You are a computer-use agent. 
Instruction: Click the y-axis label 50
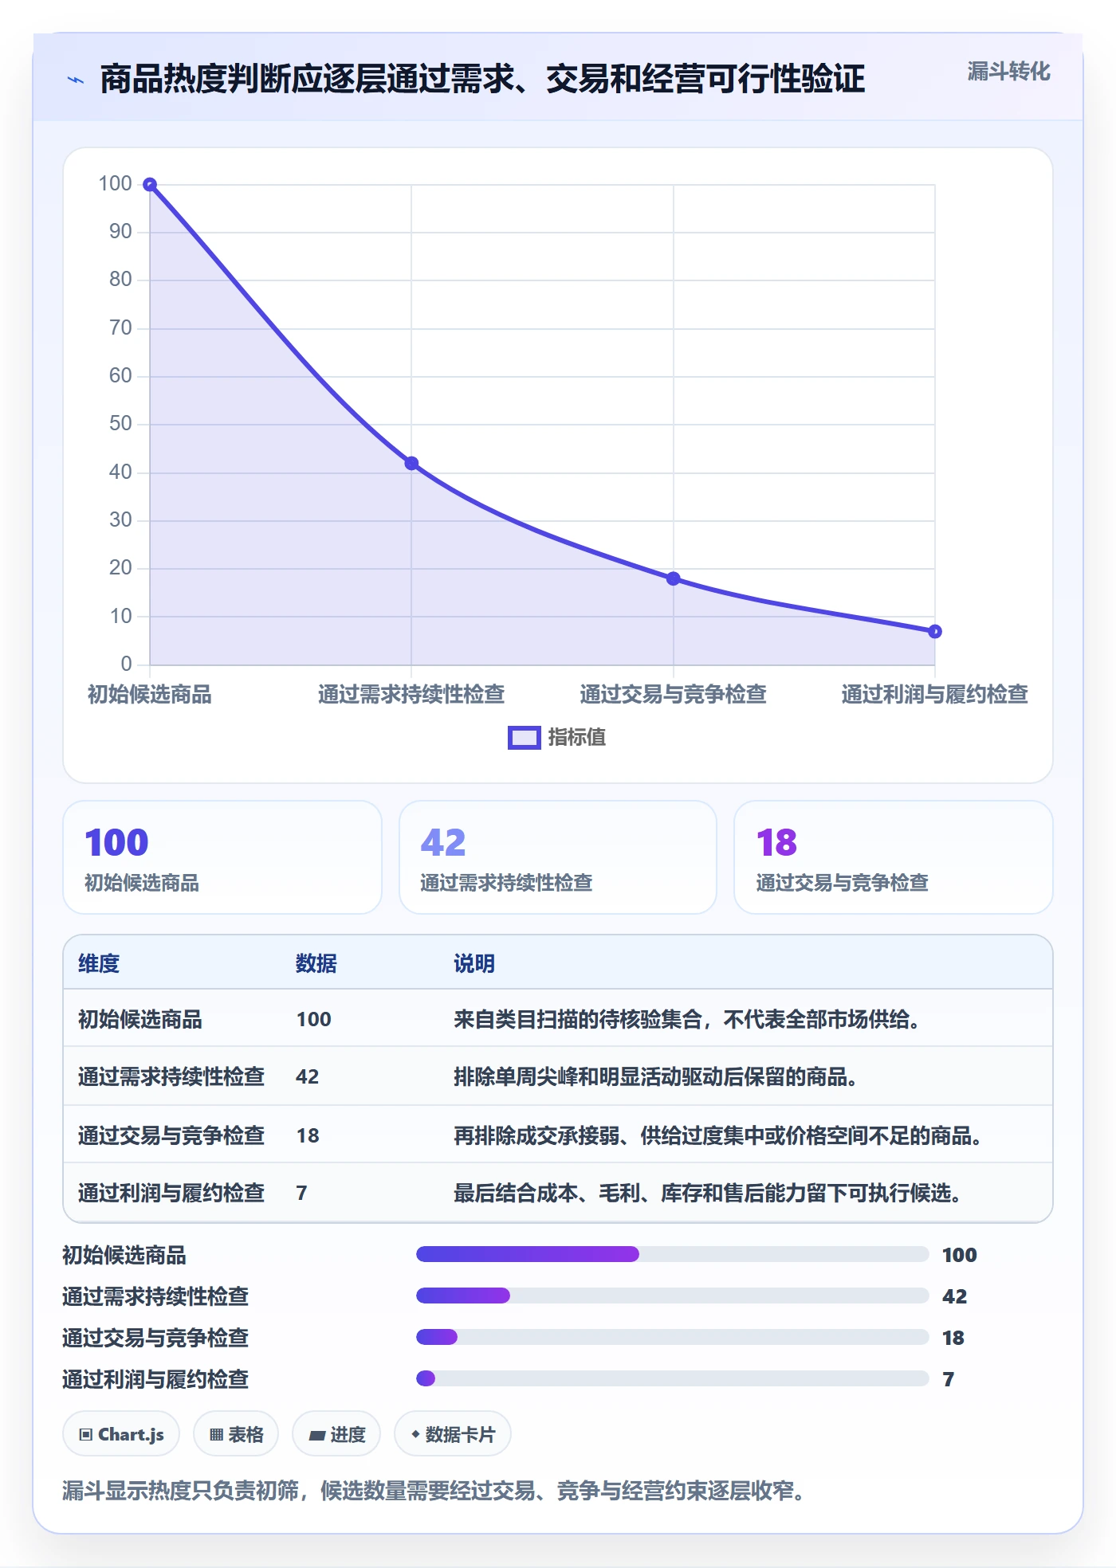120,424
